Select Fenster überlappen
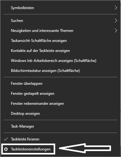121x157 pixels. [60, 84]
